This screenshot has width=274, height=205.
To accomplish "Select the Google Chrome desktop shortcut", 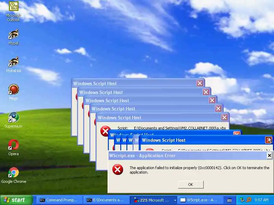I will click(x=13, y=175).
